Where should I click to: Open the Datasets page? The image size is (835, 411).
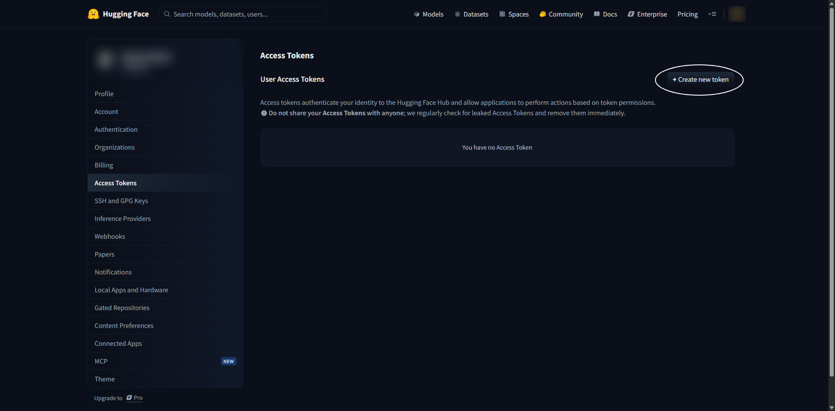(472, 14)
